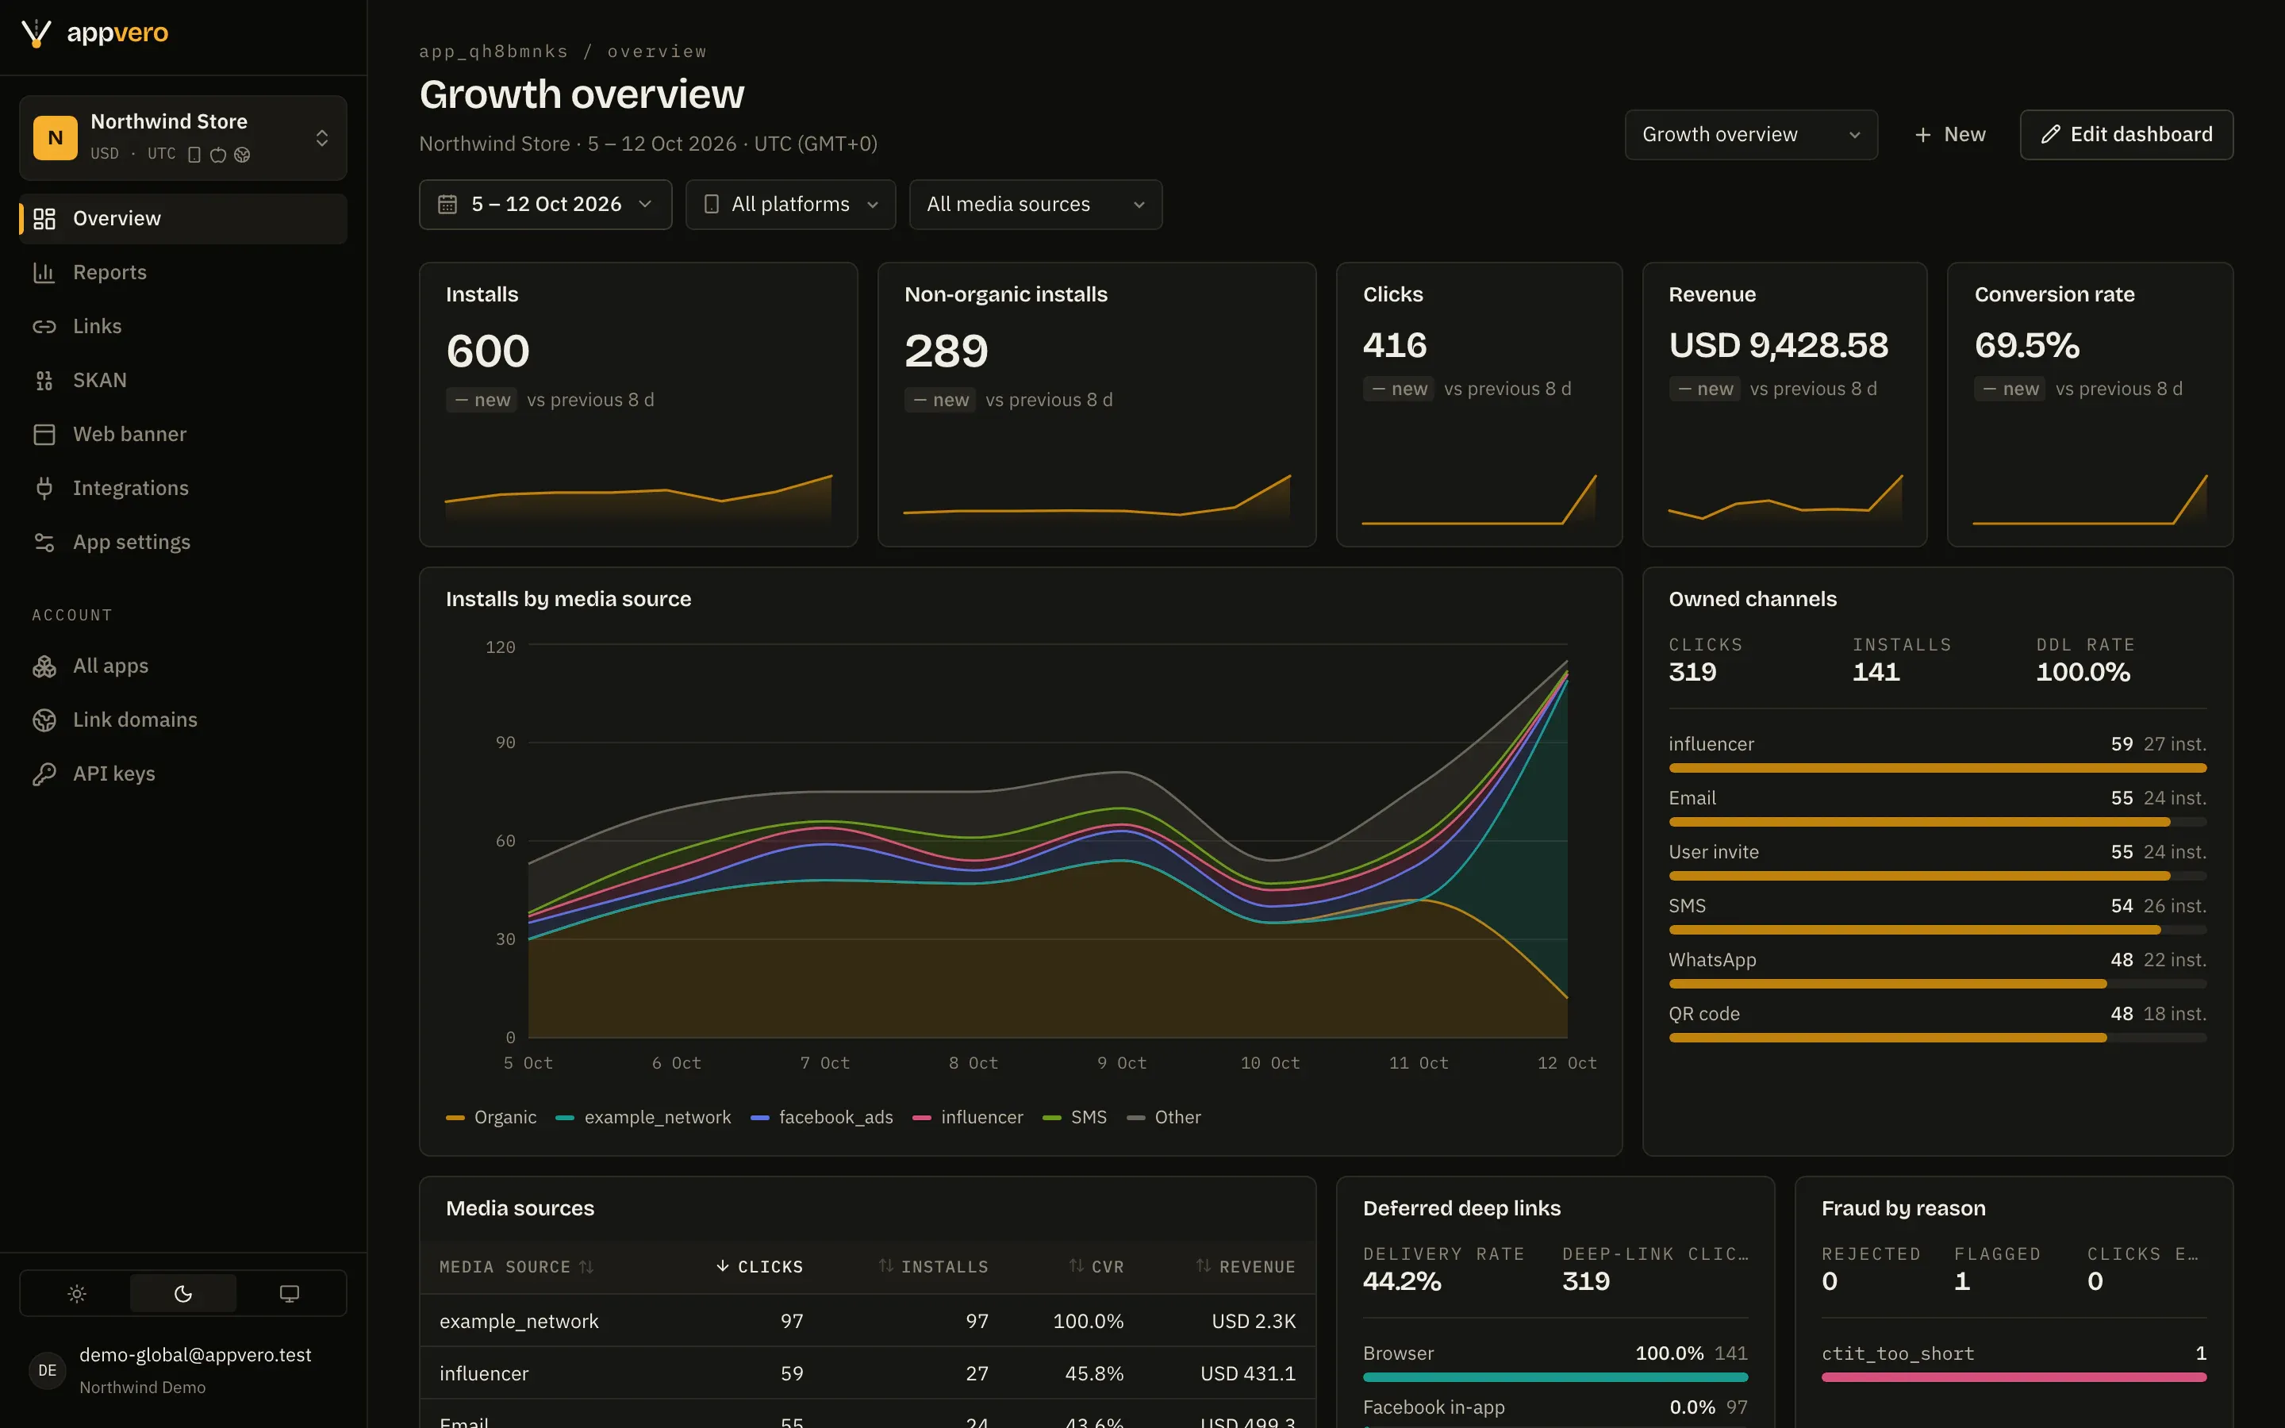
Task: Click the All apps icon
Action: [x=44, y=666]
